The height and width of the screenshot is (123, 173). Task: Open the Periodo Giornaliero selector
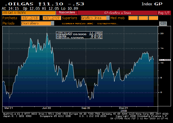pos(36,23)
